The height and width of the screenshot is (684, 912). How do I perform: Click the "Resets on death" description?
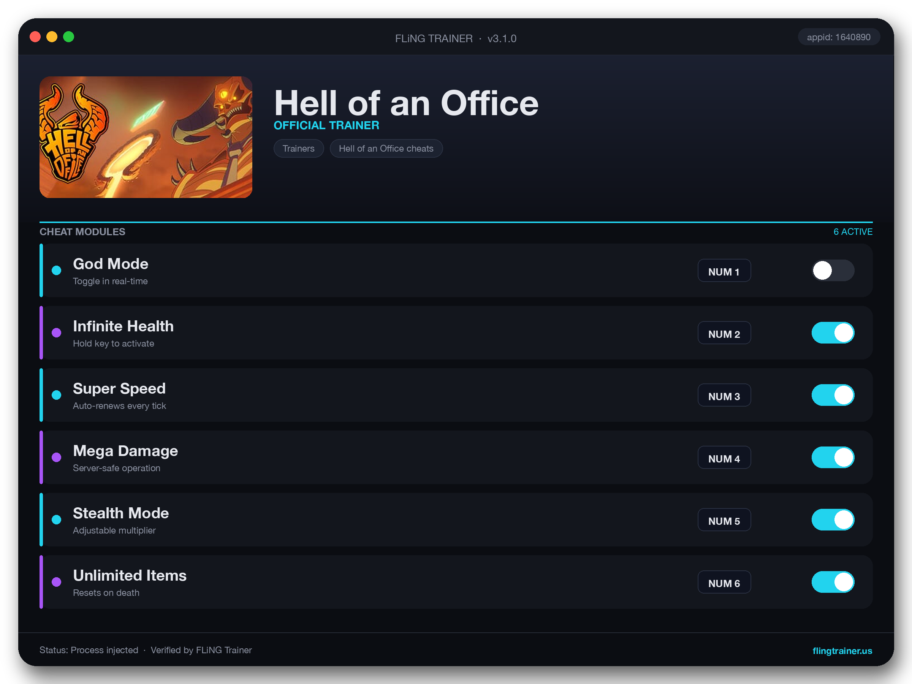coord(106,592)
